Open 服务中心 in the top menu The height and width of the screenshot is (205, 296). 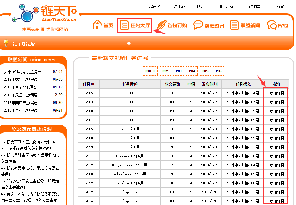click(x=227, y=7)
